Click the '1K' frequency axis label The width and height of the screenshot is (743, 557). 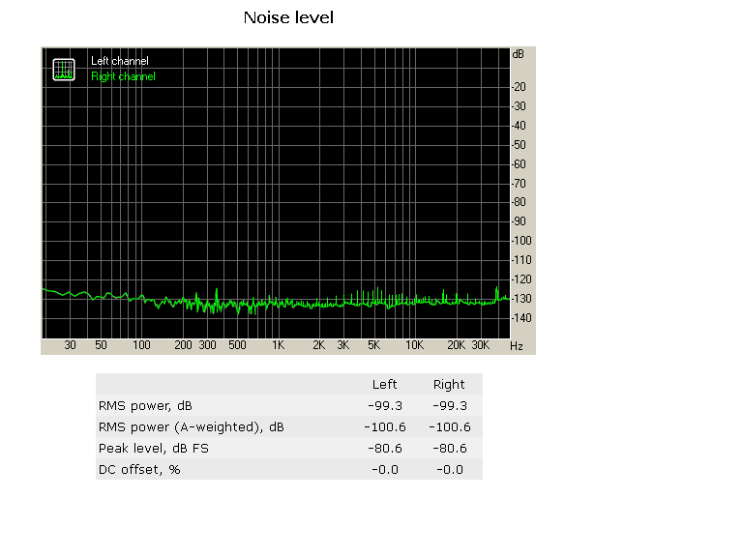pos(279,345)
